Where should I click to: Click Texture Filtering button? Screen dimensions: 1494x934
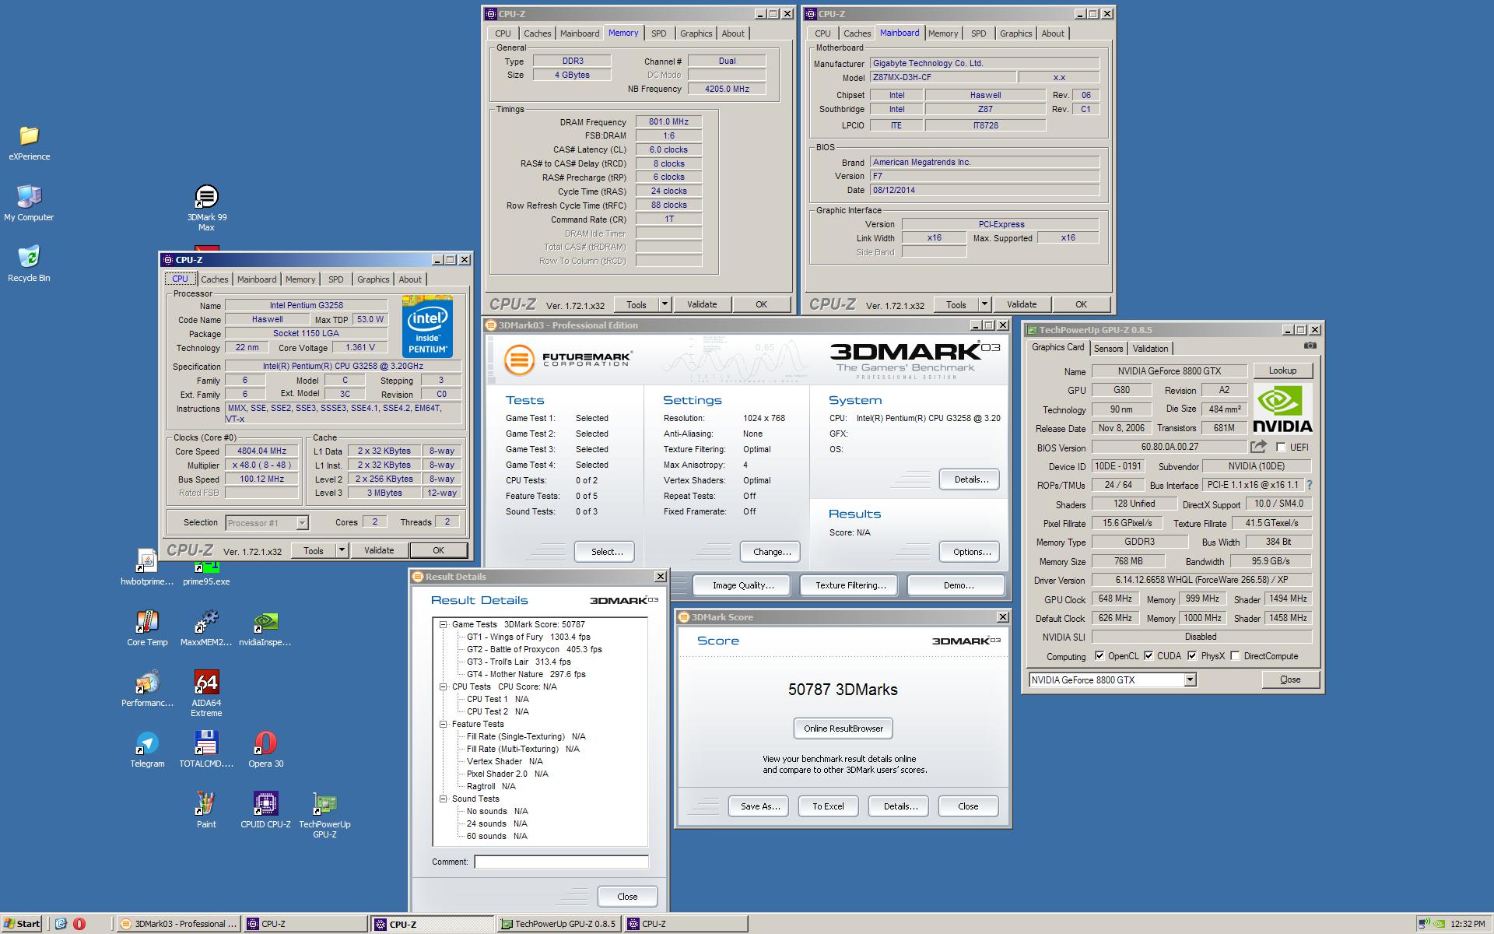pos(850,585)
